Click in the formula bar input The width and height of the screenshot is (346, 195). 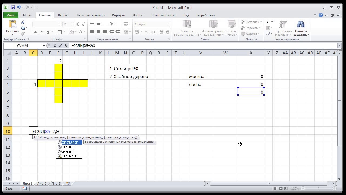[203, 45]
